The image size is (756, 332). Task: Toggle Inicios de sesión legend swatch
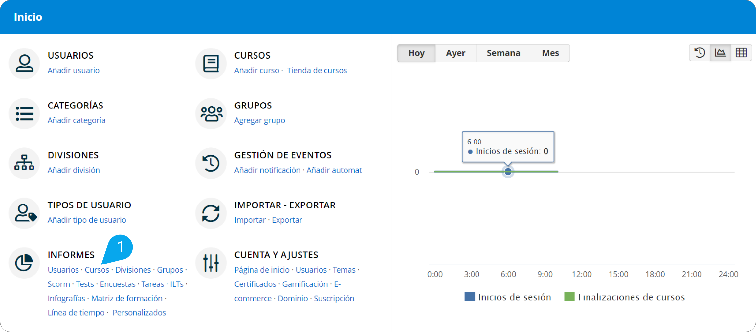470,296
